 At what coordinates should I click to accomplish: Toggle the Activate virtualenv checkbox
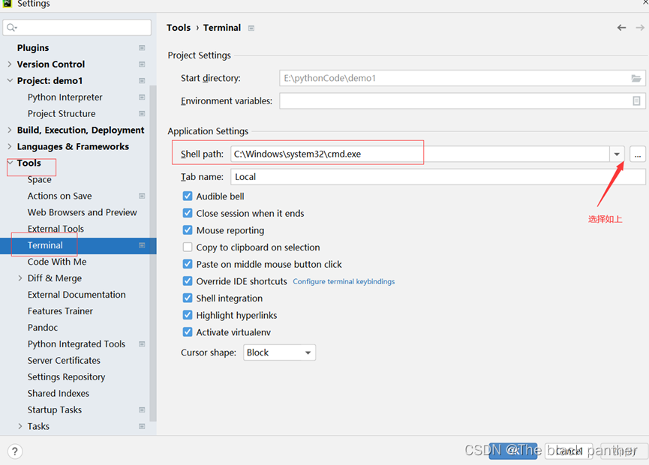click(x=188, y=332)
